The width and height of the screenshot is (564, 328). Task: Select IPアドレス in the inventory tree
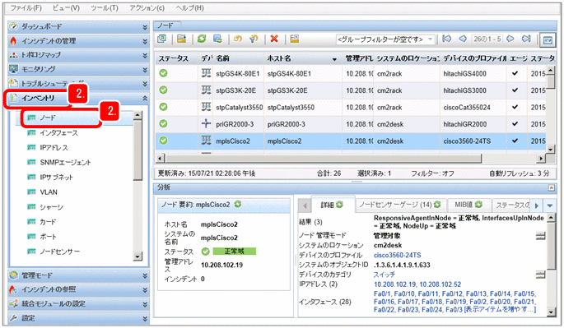tap(54, 148)
